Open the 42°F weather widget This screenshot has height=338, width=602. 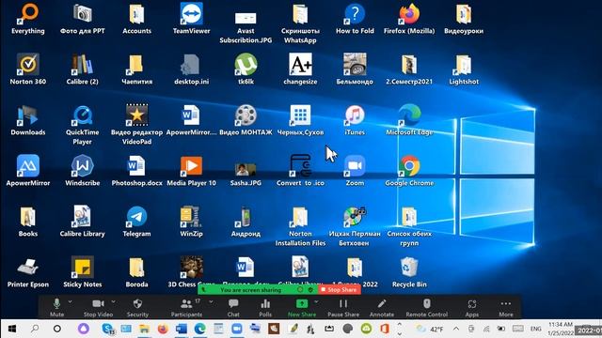pos(430,329)
